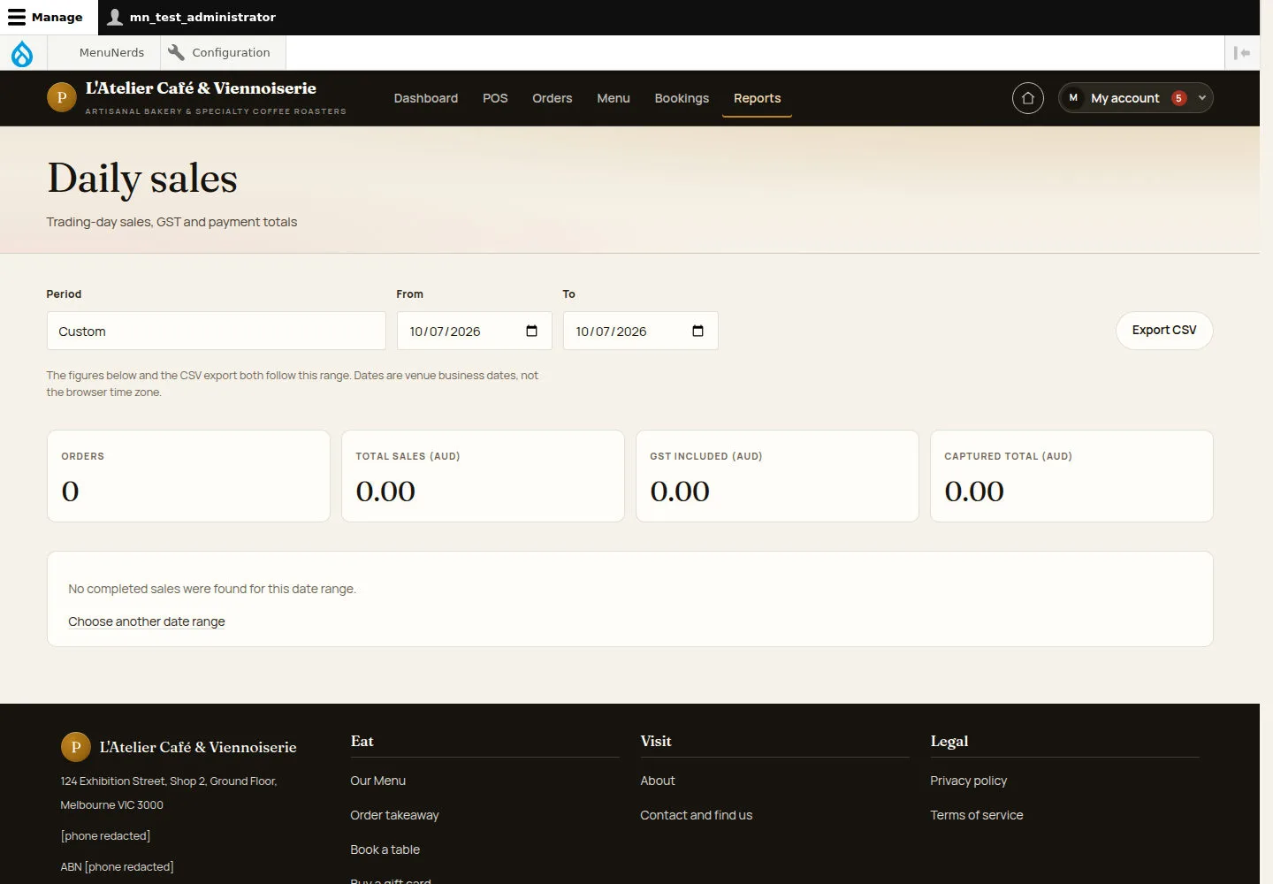
Task: Go to the Dashboard tab
Action: 426,98
